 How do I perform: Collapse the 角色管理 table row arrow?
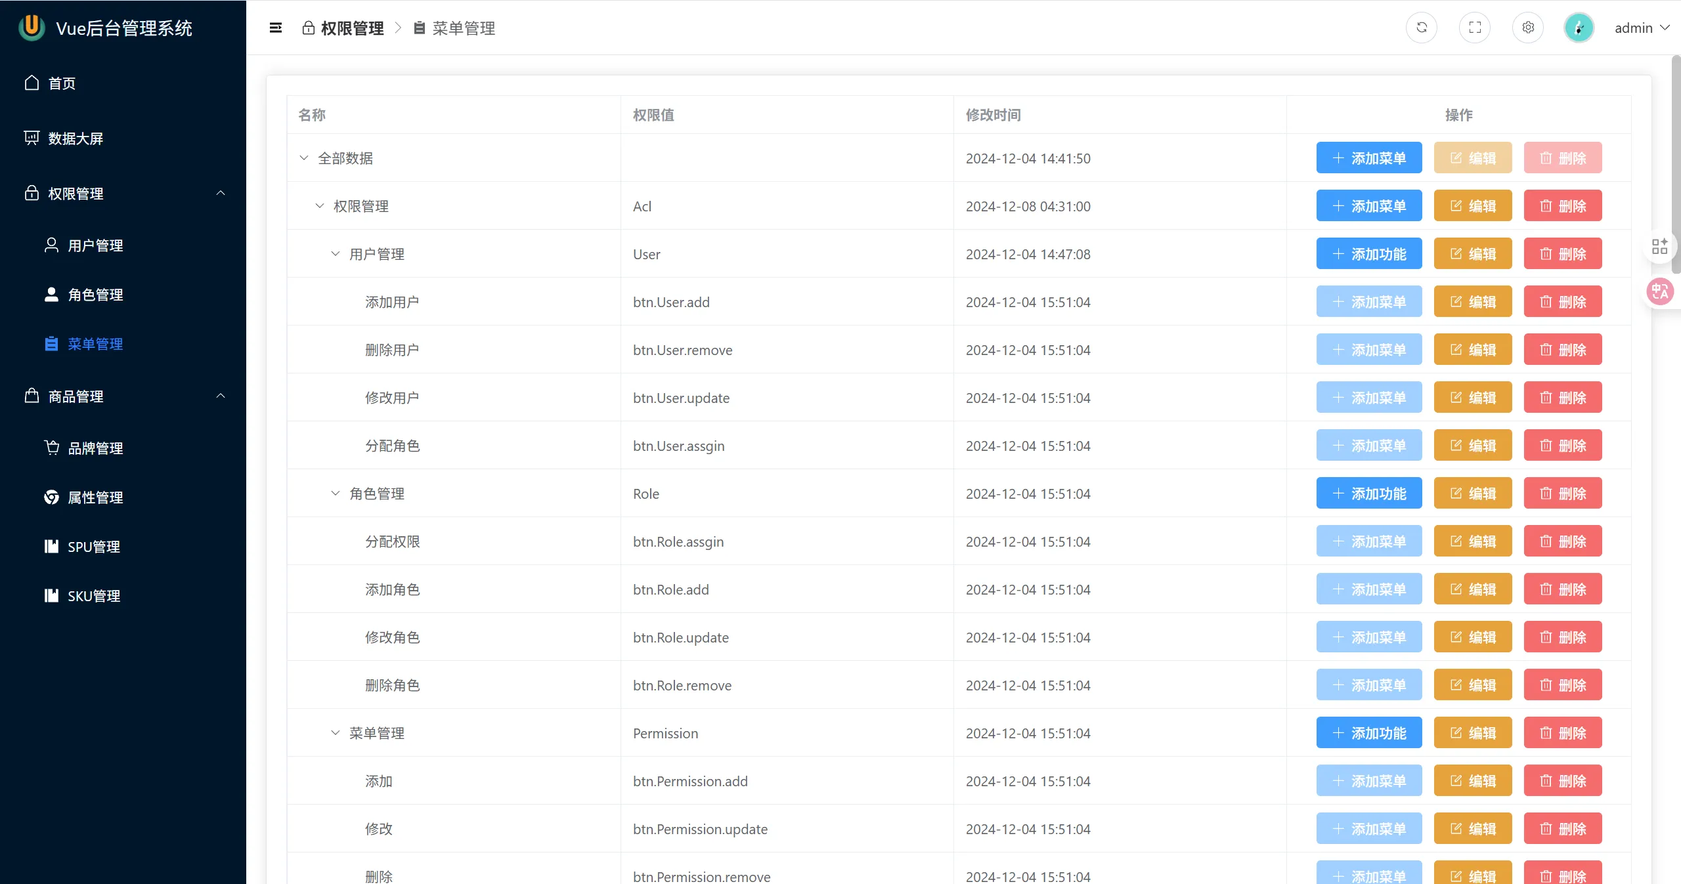[336, 494]
